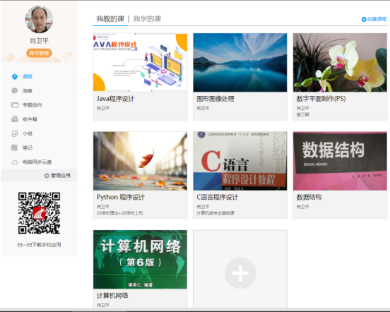Click the 图形图像处理 course title
Viewport: 390px width, 312px height.
pos(215,99)
